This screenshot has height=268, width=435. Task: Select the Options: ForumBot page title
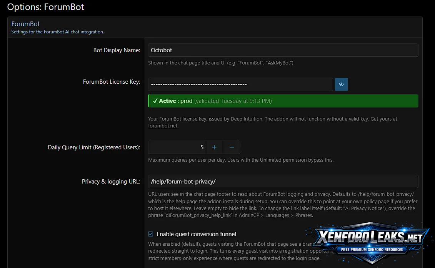pyautogui.click(x=45, y=7)
